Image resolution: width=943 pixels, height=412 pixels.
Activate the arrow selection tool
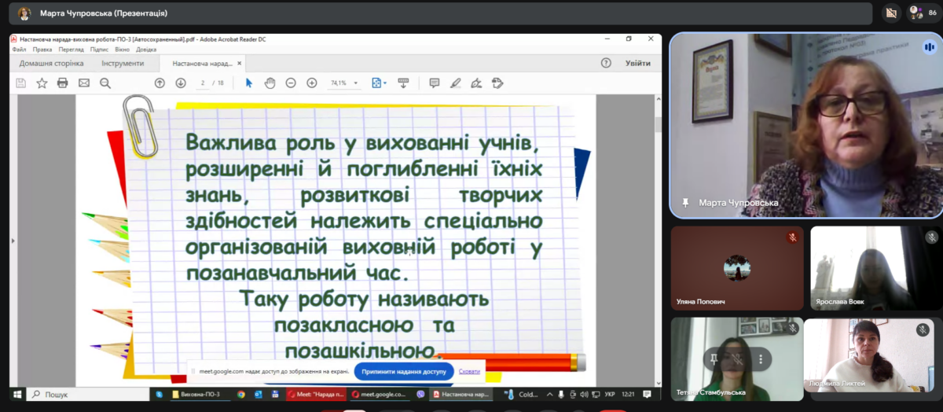pos(249,83)
